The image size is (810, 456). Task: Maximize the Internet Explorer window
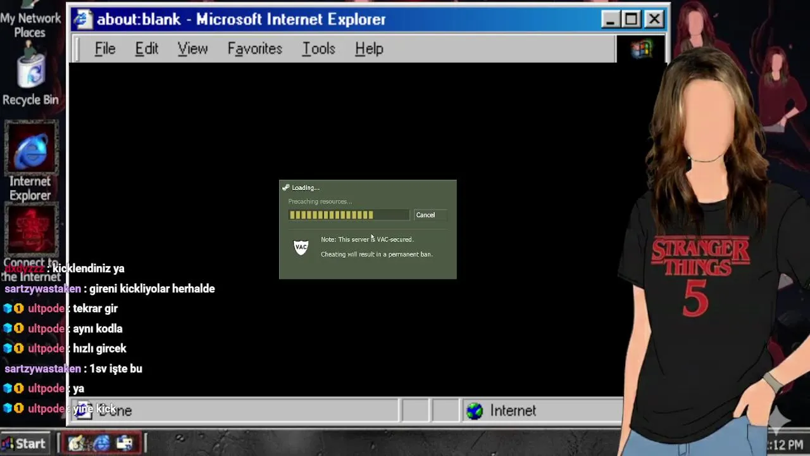(x=631, y=20)
